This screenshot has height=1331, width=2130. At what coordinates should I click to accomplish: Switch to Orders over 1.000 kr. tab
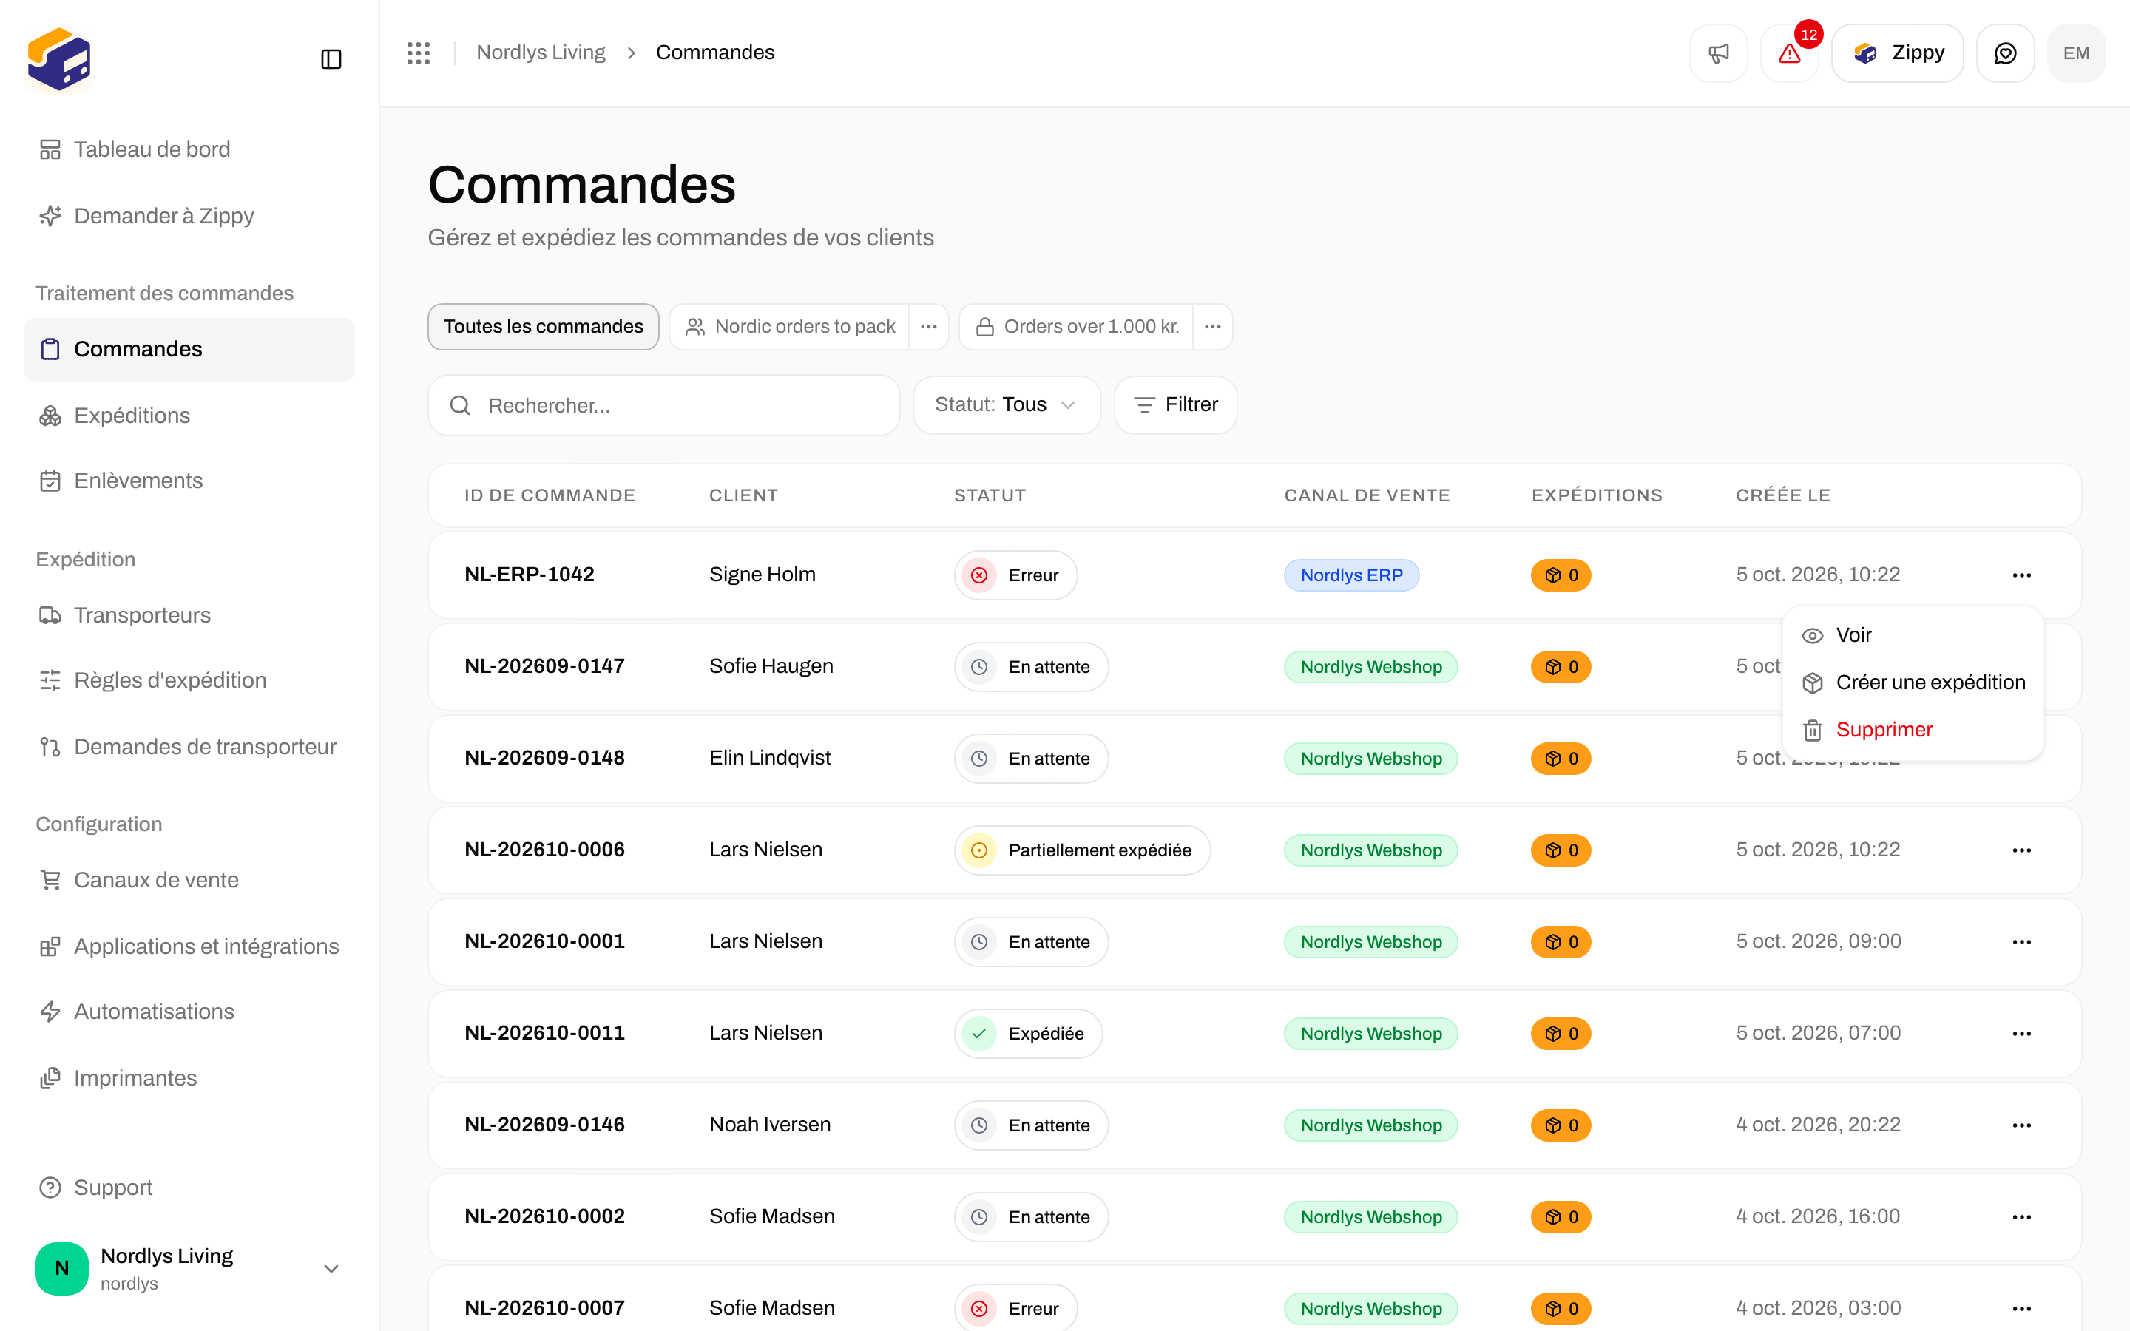click(1076, 327)
